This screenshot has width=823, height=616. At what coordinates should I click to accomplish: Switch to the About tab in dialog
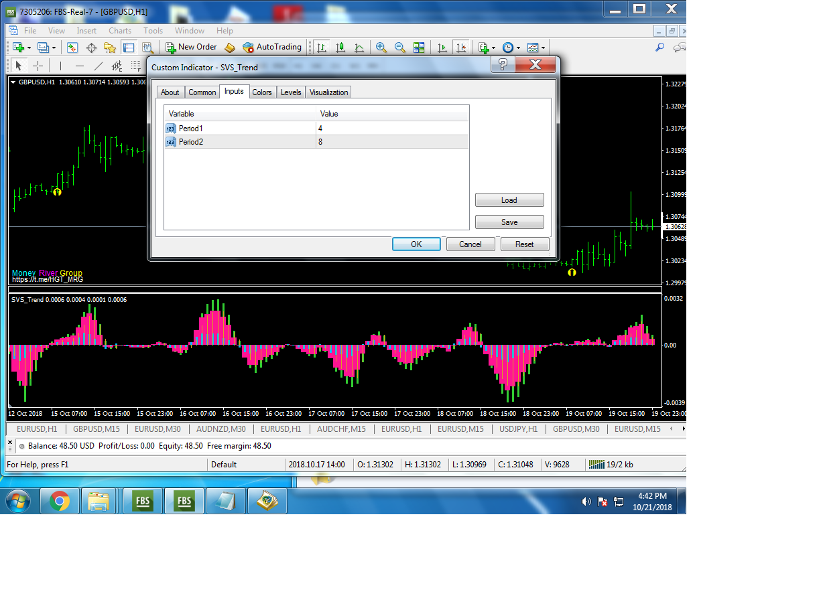170,92
